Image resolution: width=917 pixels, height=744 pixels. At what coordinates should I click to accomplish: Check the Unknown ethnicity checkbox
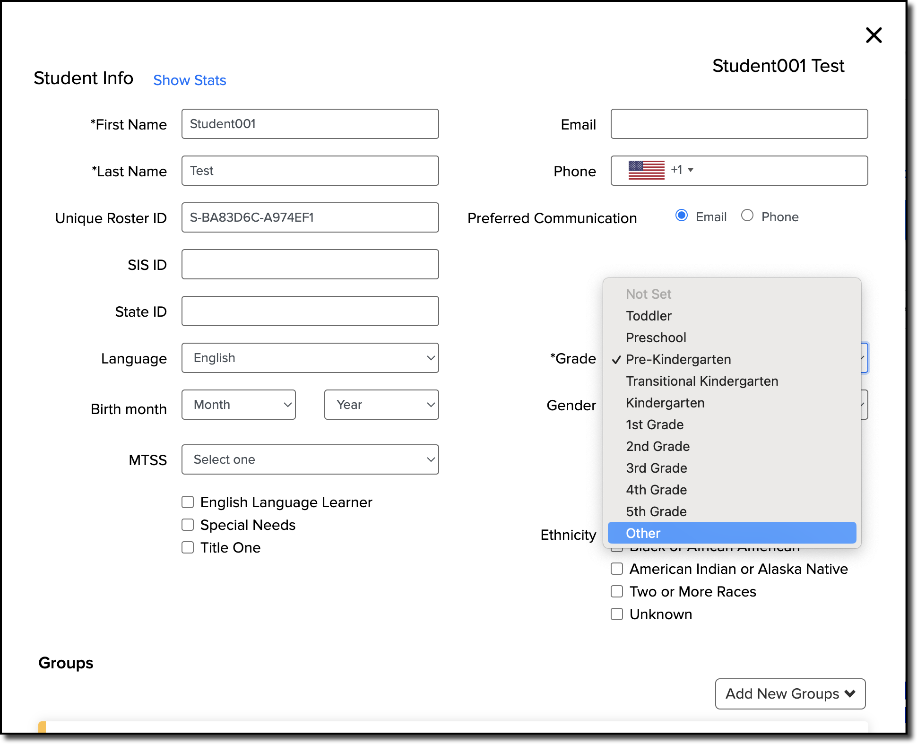coord(617,614)
